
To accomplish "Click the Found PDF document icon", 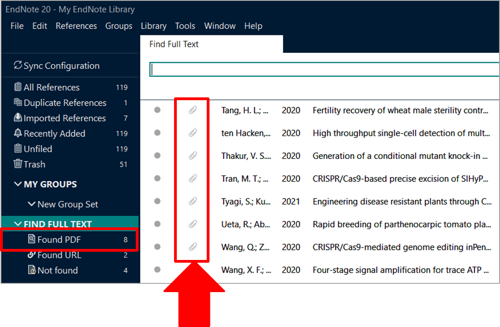I will [32, 239].
